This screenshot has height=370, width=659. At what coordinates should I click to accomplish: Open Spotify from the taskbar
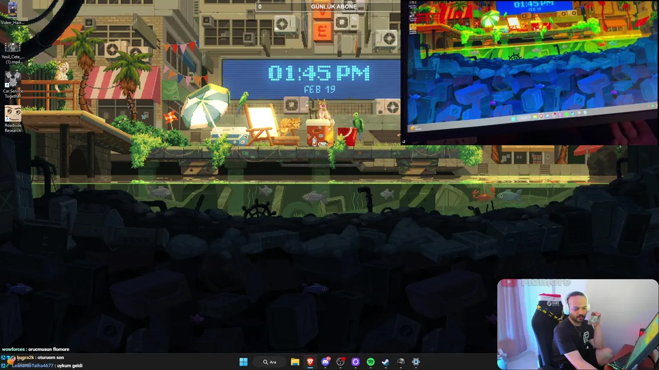coord(371,362)
